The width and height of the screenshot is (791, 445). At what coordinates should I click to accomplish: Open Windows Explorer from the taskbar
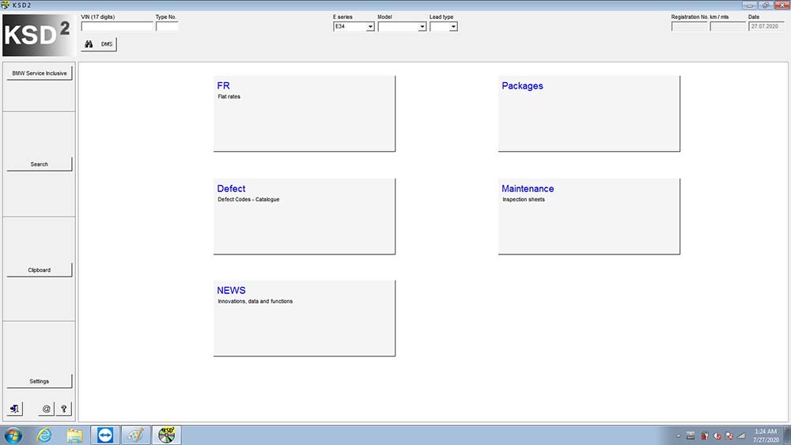click(x=74, y=435)
